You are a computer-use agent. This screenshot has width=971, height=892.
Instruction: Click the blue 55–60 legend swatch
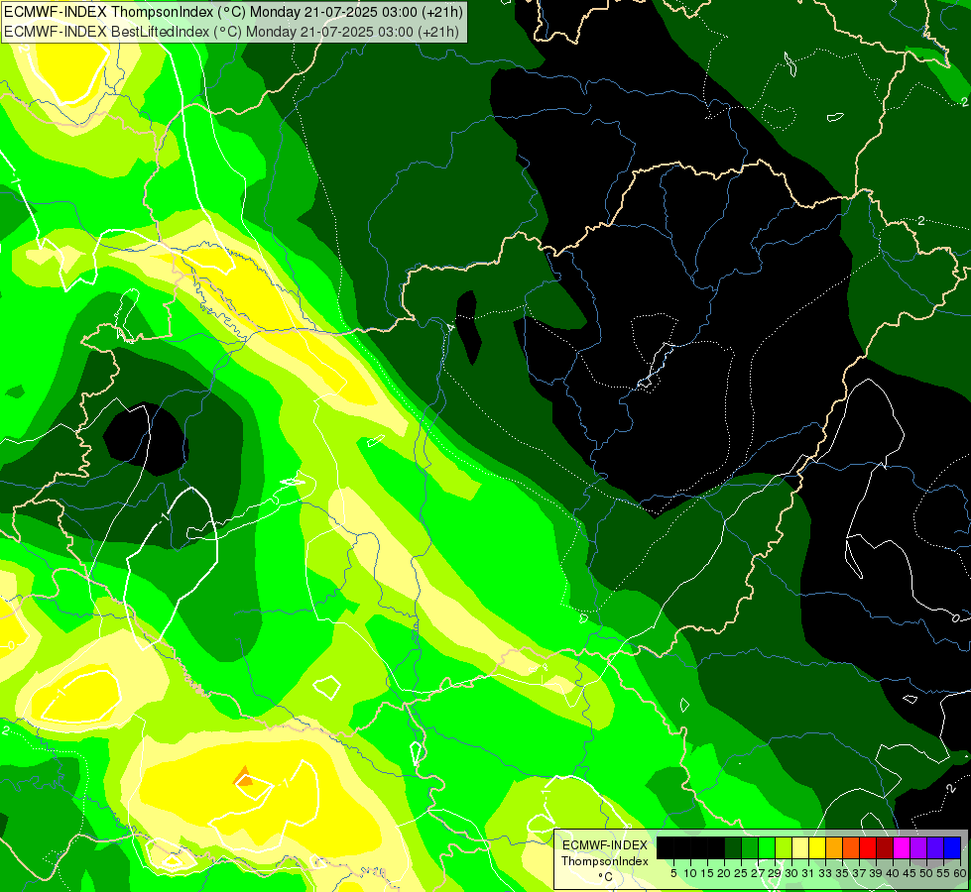[x=952, y=847]
